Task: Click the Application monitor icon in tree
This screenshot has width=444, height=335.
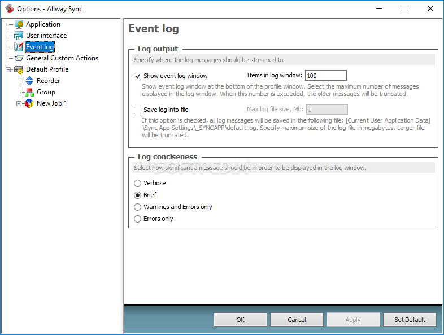Action: [19, 24]
